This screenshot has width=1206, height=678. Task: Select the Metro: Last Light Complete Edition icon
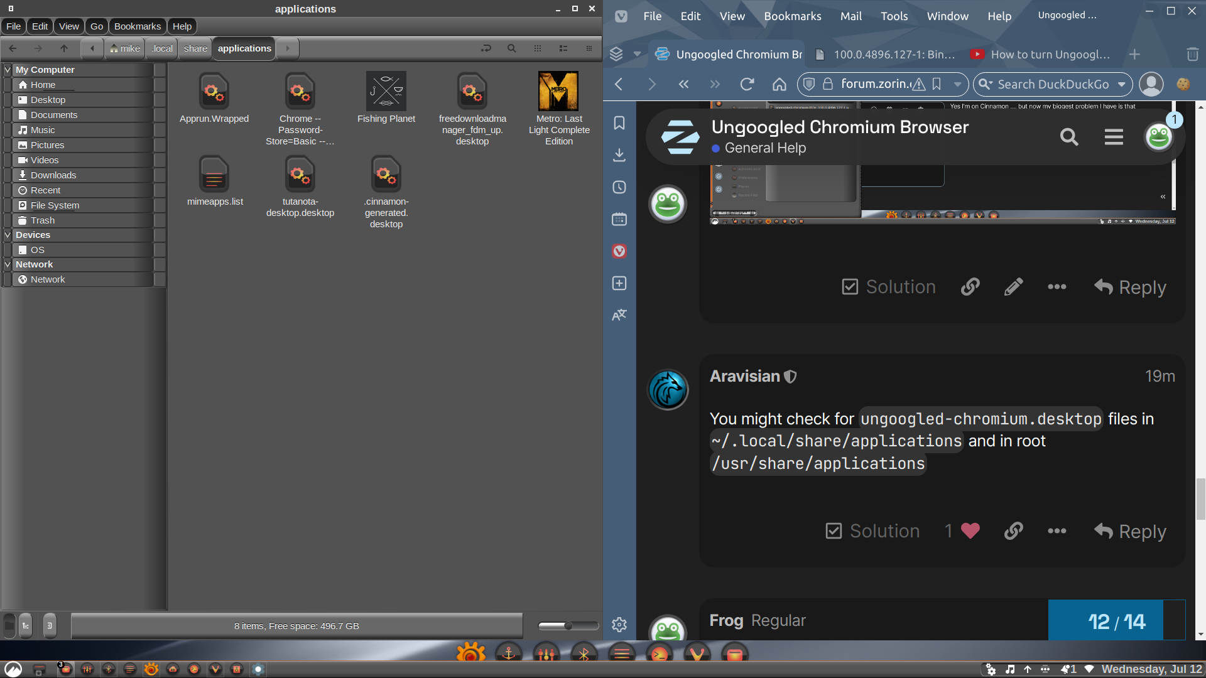[x=558, y=91]
